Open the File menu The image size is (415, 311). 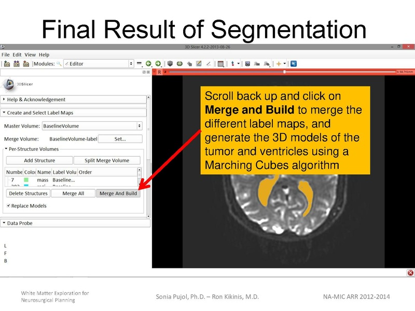point(6,54)
